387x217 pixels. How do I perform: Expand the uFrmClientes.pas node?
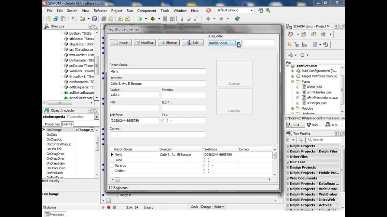click(298, 92)
